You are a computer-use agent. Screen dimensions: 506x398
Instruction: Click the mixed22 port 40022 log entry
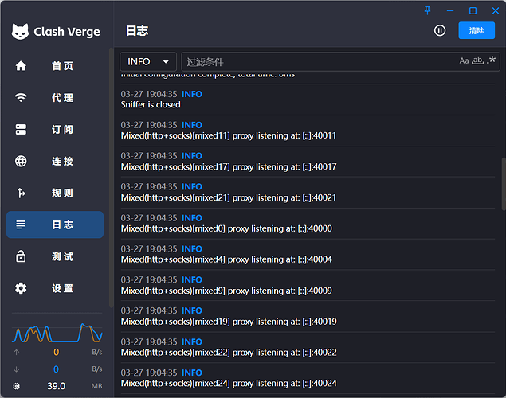(308, 347)
